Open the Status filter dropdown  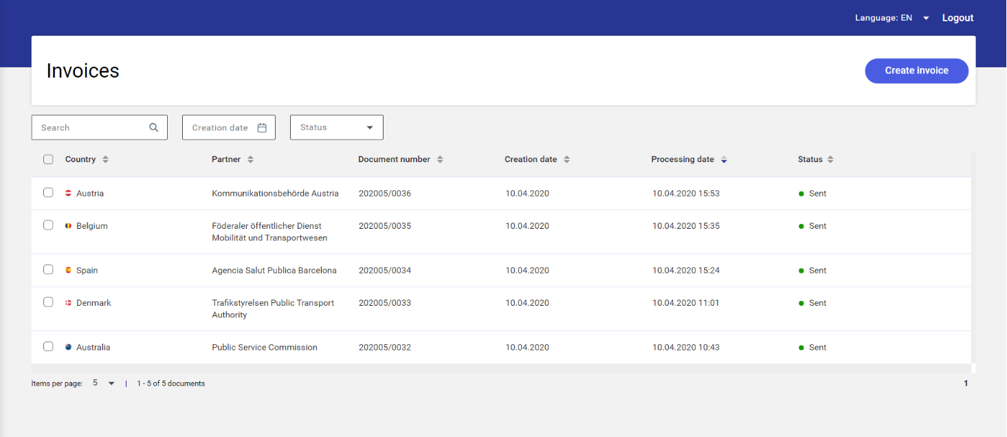tap(337, 128)
